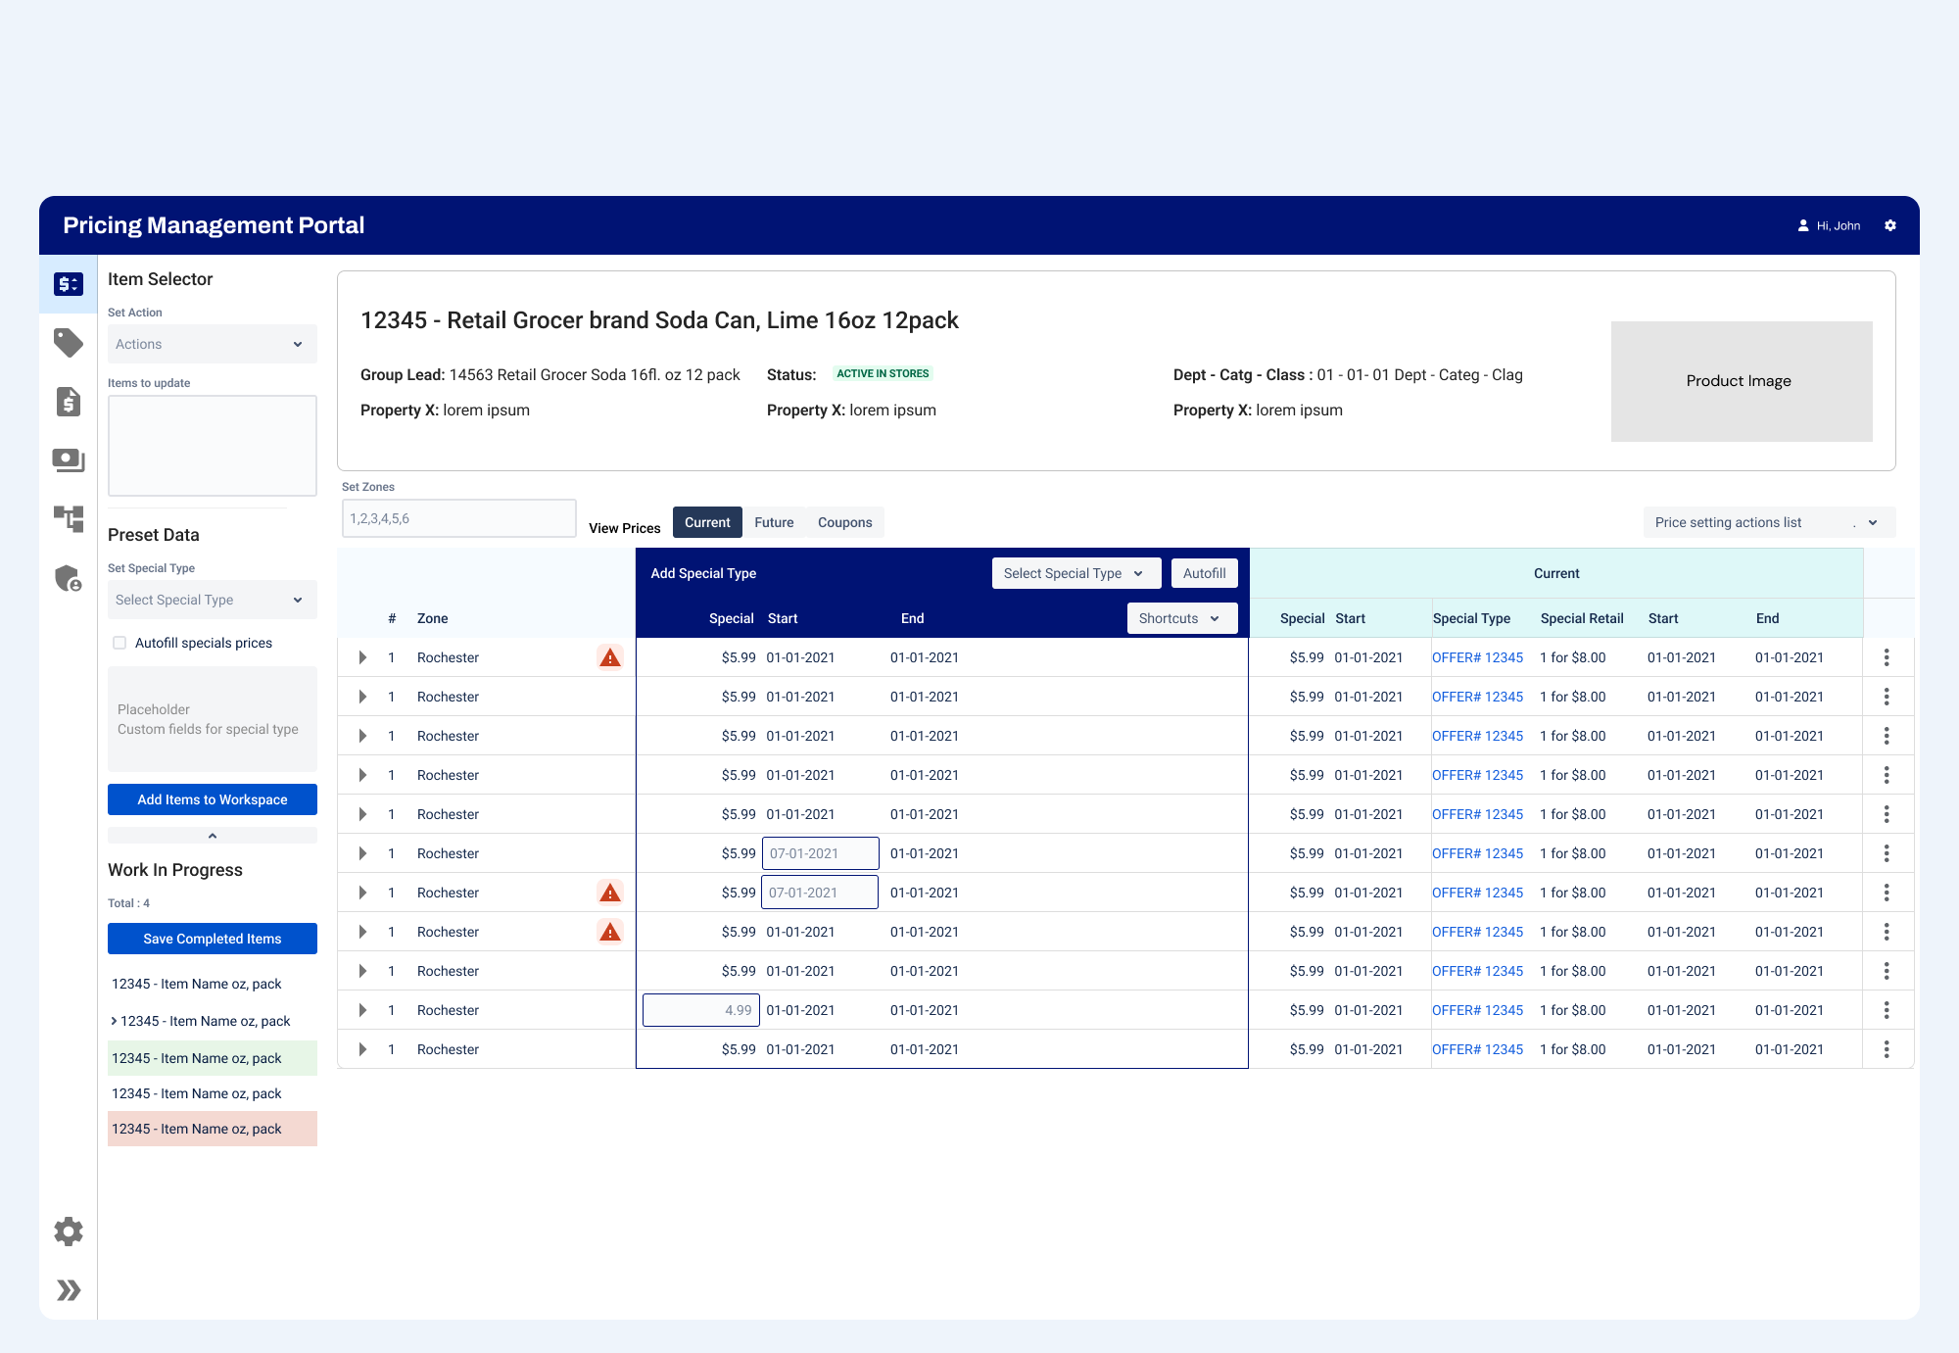Click the user profile icon beside Hi, John

click(x=1803, y=225)
